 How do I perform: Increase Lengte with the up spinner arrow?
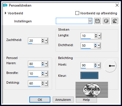[x=96, y=35]
